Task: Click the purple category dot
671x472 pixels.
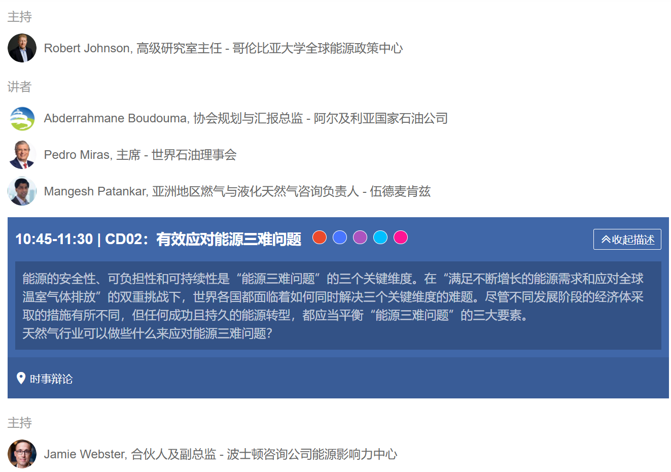Action: 360,237
